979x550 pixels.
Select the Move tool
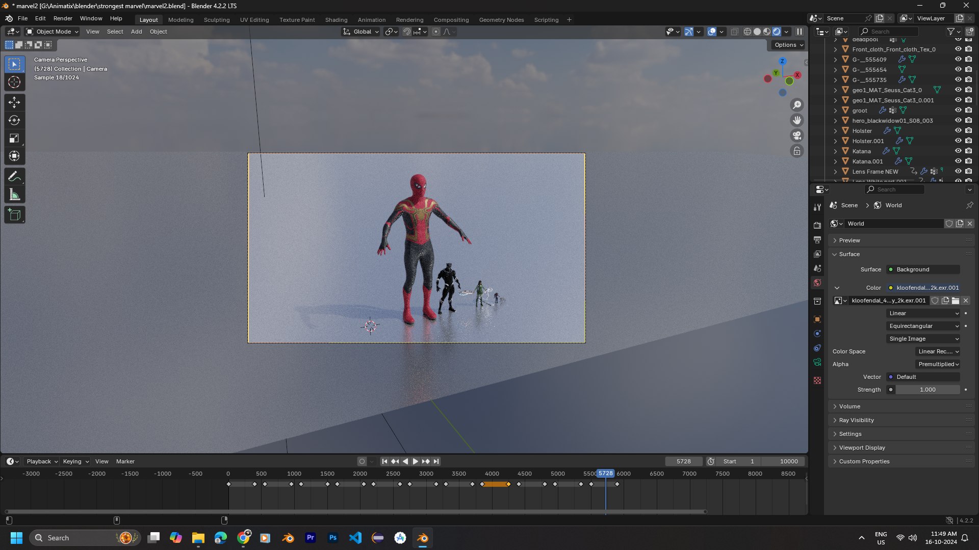click(14, 102)
